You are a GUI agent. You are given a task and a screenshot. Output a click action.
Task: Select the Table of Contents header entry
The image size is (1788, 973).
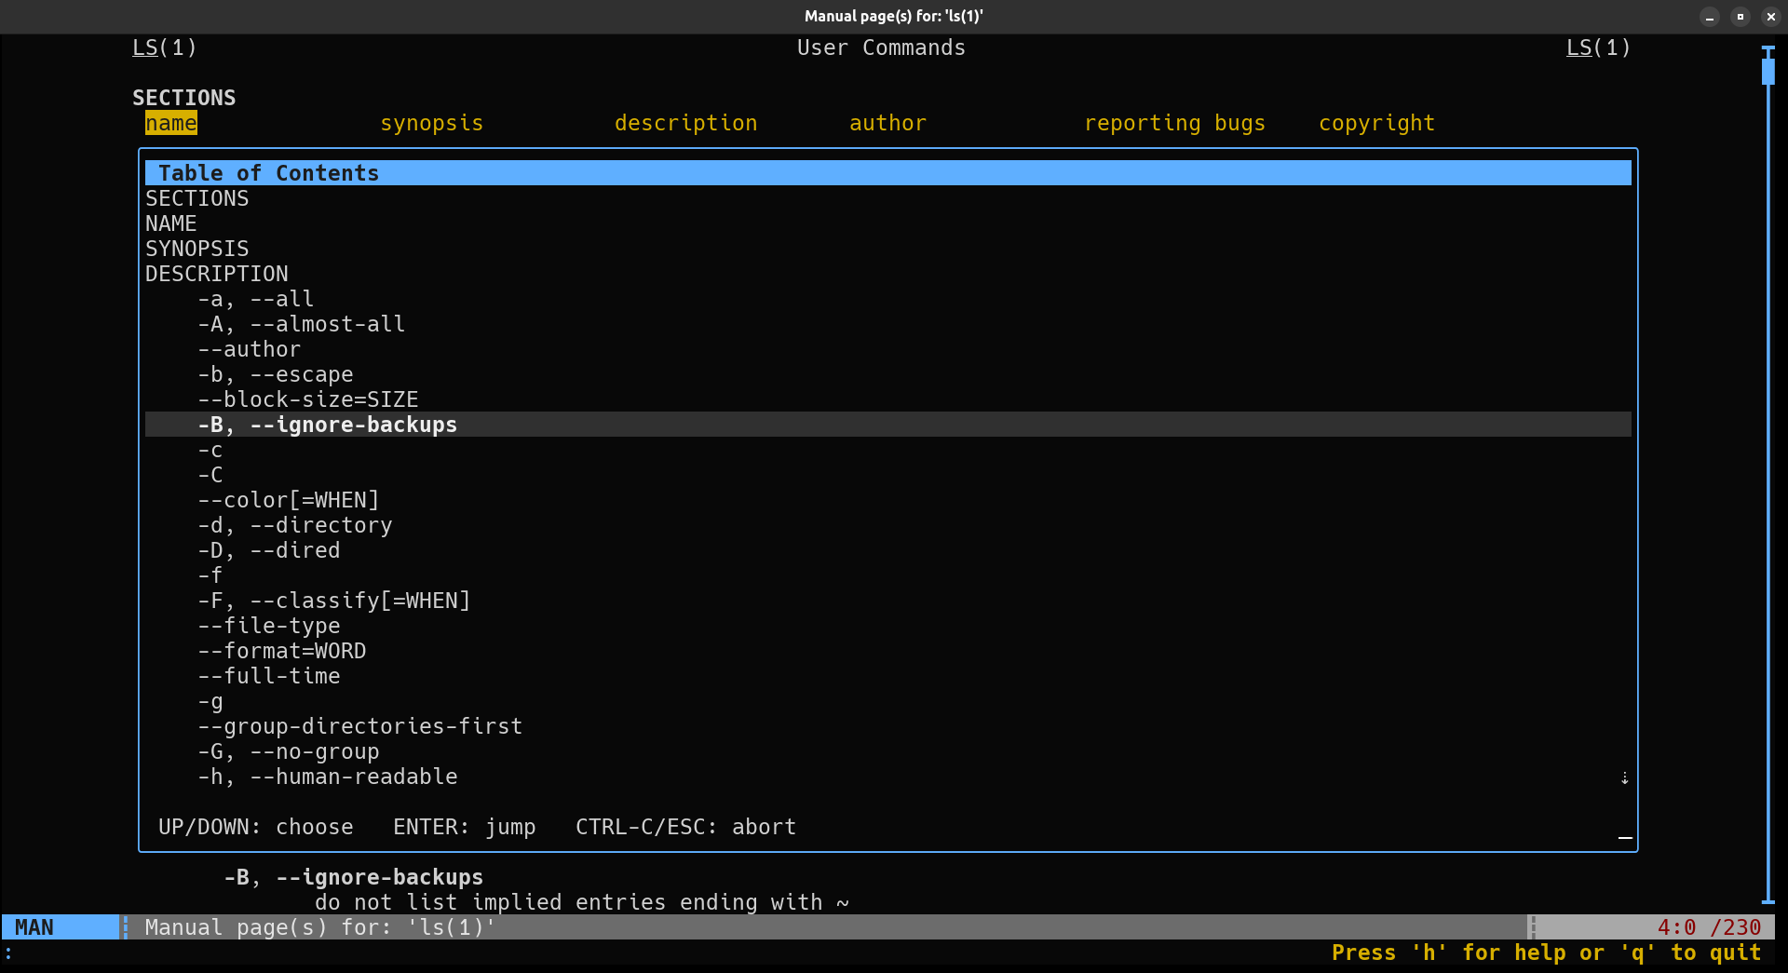click(267, 172)
